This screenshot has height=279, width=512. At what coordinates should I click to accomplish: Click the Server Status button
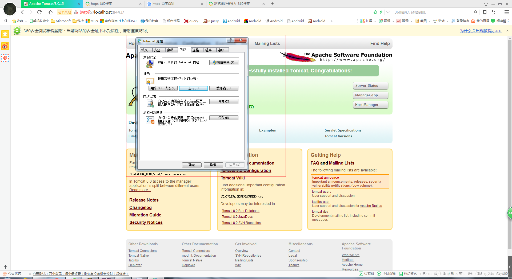tap(370, 86)
